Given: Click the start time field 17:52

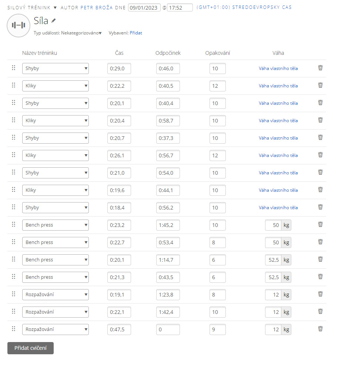Looking at the screenshot, I should 180,8.
